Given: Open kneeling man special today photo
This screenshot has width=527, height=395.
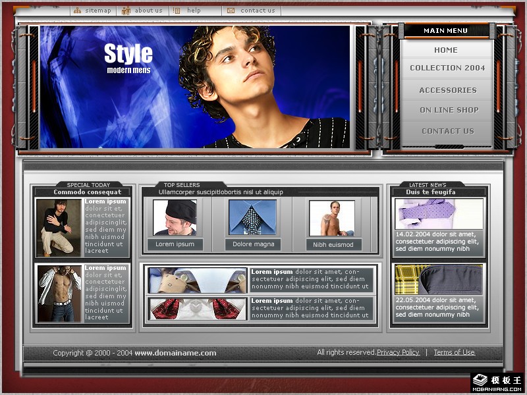Looking at the screenshot, I should (59, 228).
